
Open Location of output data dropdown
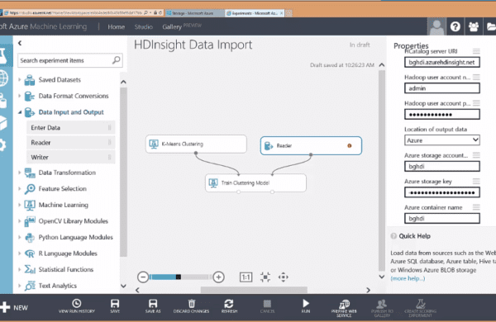(442, 140)
